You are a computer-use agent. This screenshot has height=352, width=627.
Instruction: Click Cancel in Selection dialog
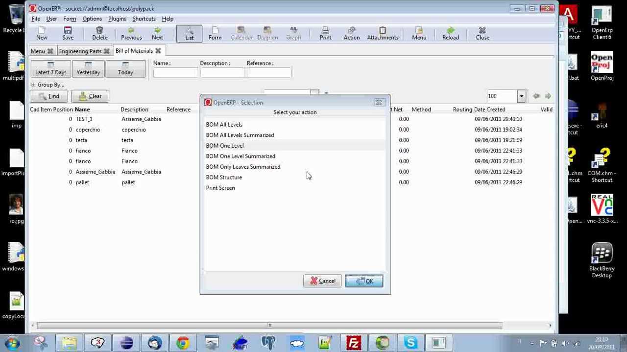coord(322,281)
